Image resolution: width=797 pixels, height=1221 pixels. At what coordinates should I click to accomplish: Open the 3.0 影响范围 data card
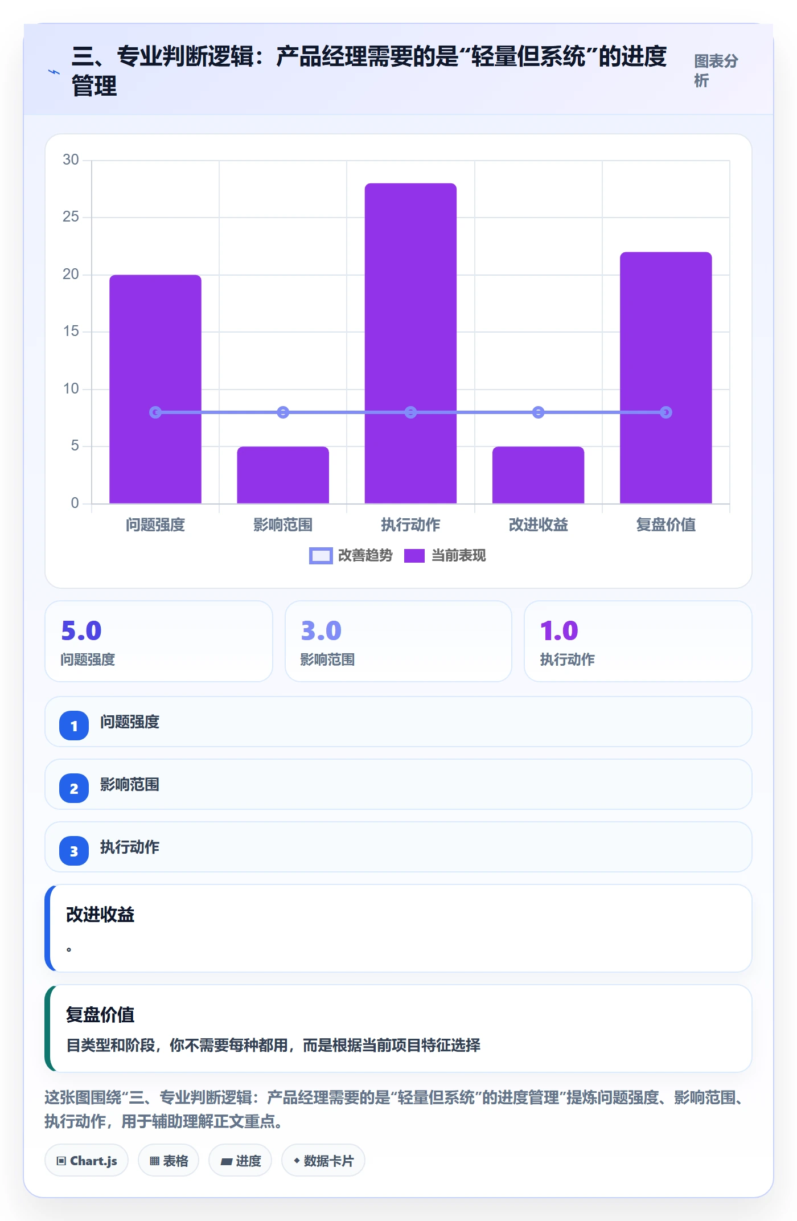(x=398, y=641)
